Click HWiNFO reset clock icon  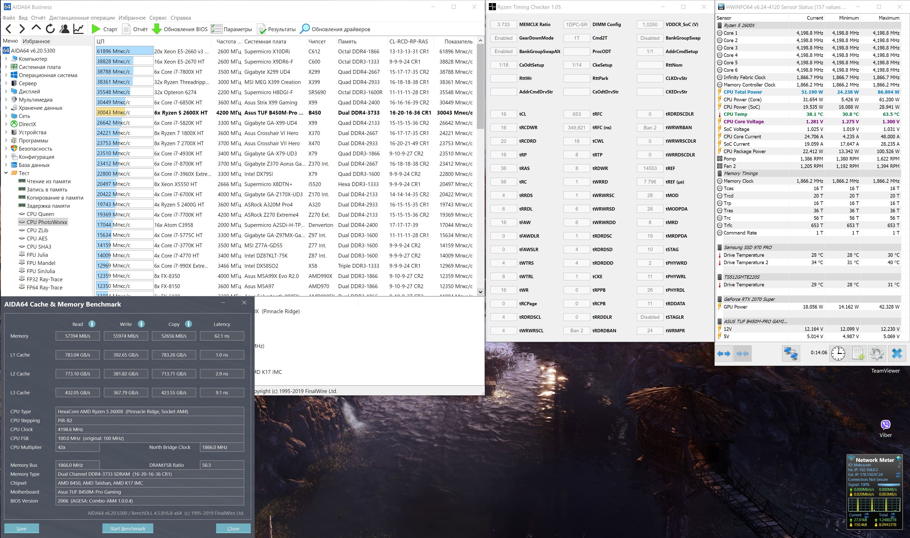point(838,353)
